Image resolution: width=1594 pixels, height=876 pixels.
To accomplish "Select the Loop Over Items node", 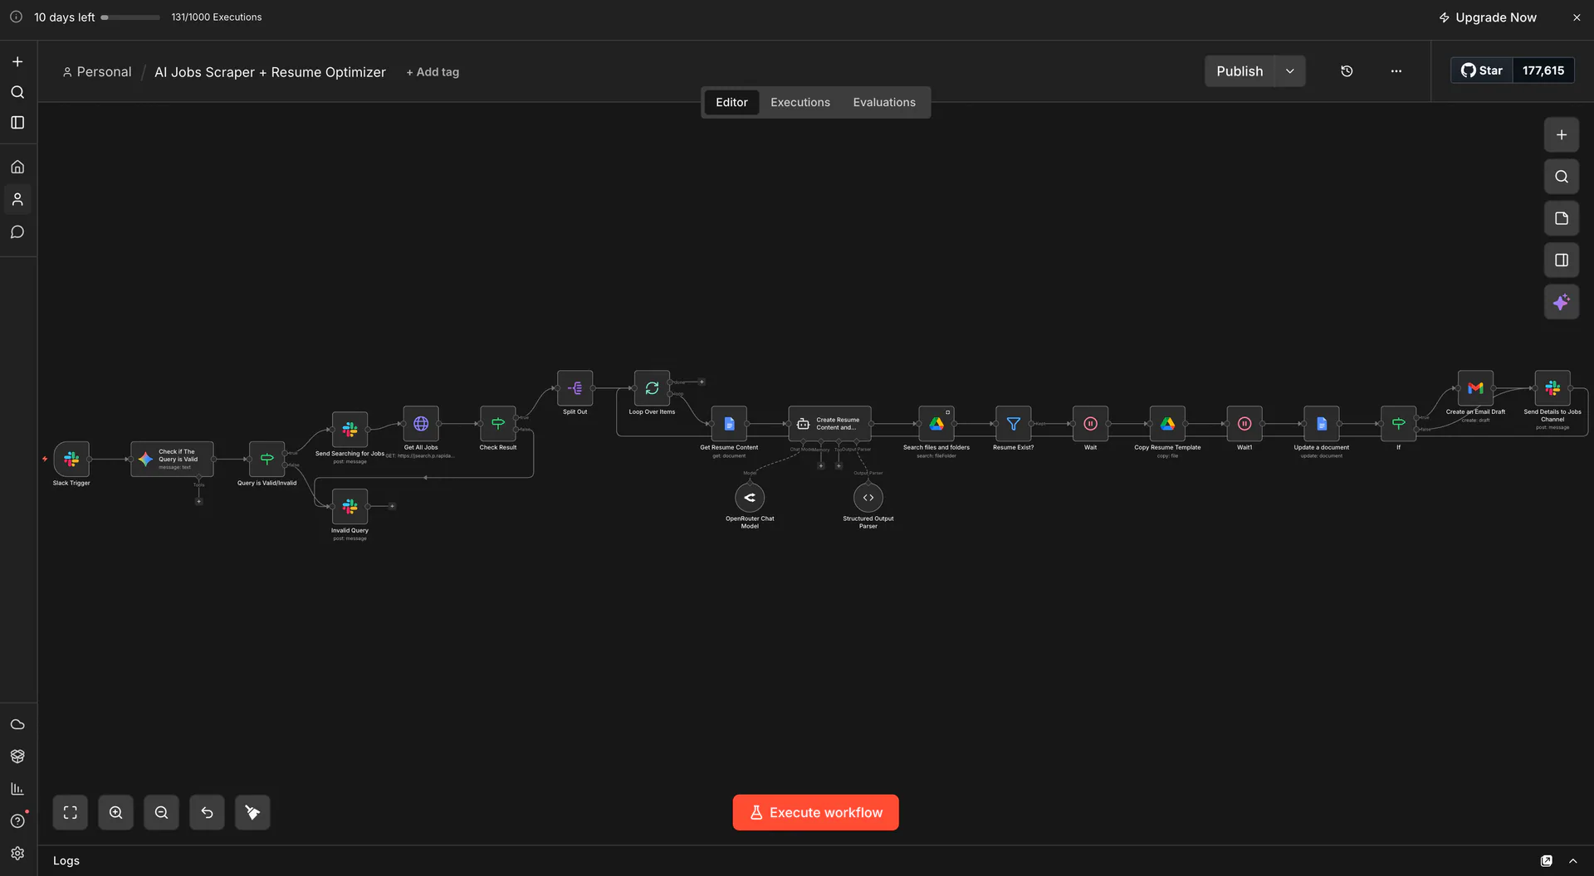I will (x=652, y=388).
